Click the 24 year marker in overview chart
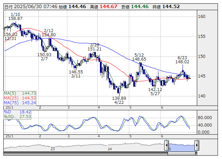The width and height of the screenshot is (222, 159). 109,149
